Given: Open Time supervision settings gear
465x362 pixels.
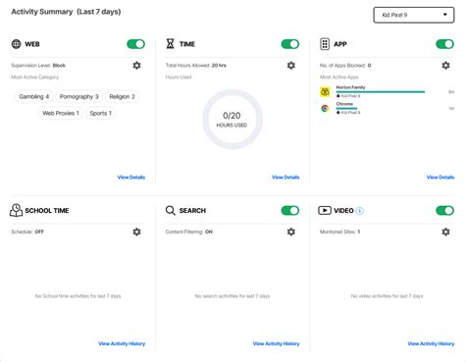Looking at the screenshot, I should pyautogui.click(x=291, y=66).
